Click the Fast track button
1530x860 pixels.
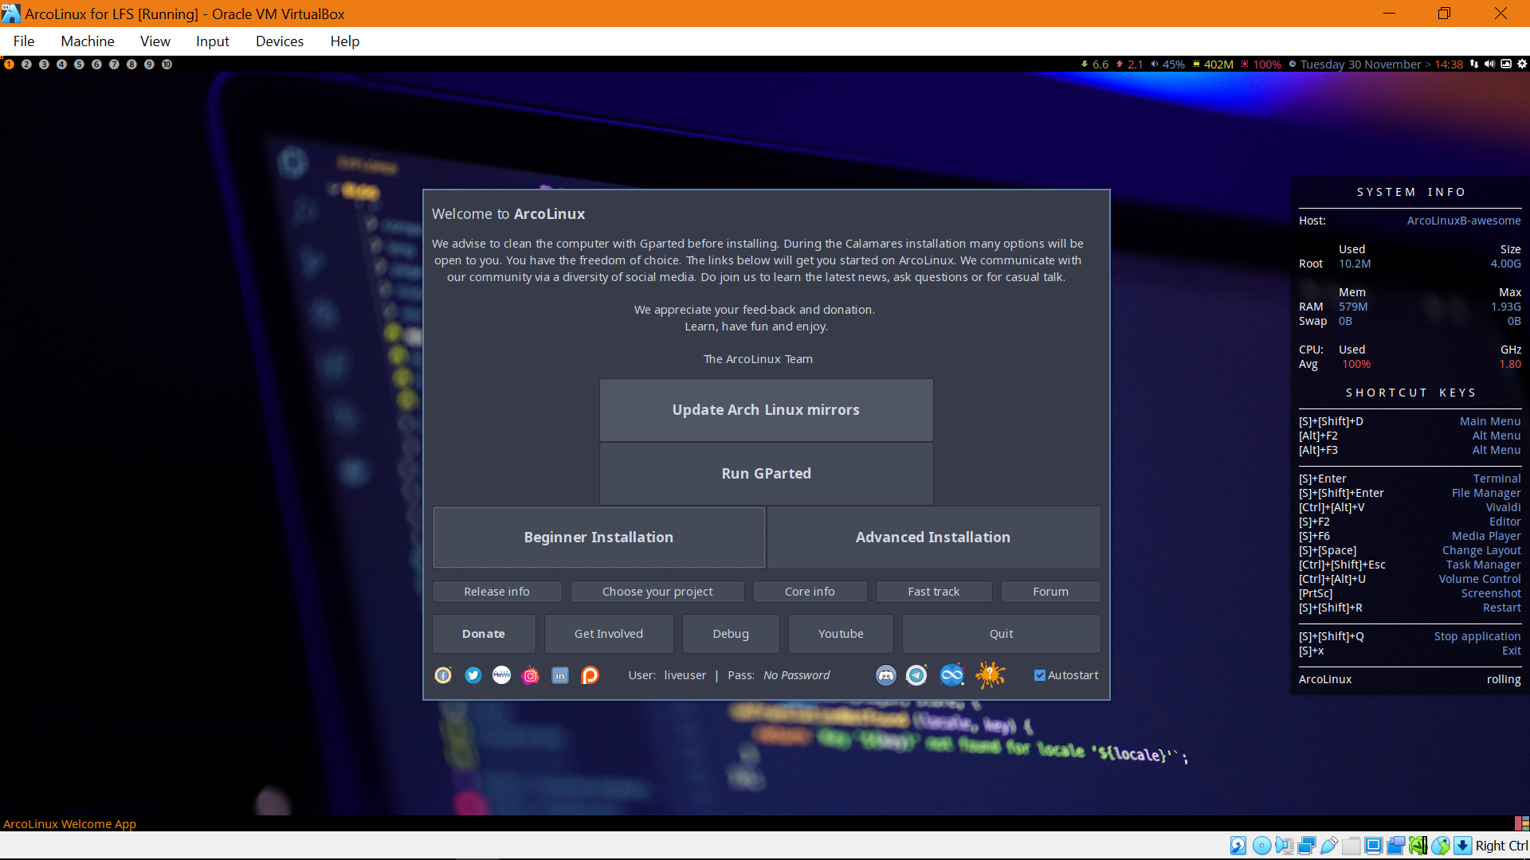pyautogui.click(x=934, y=592)
